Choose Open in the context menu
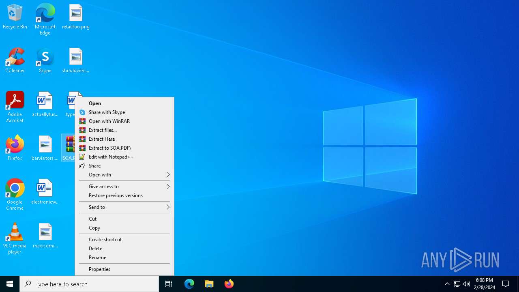This screenshot has width=519, height=292. point(124,103)
